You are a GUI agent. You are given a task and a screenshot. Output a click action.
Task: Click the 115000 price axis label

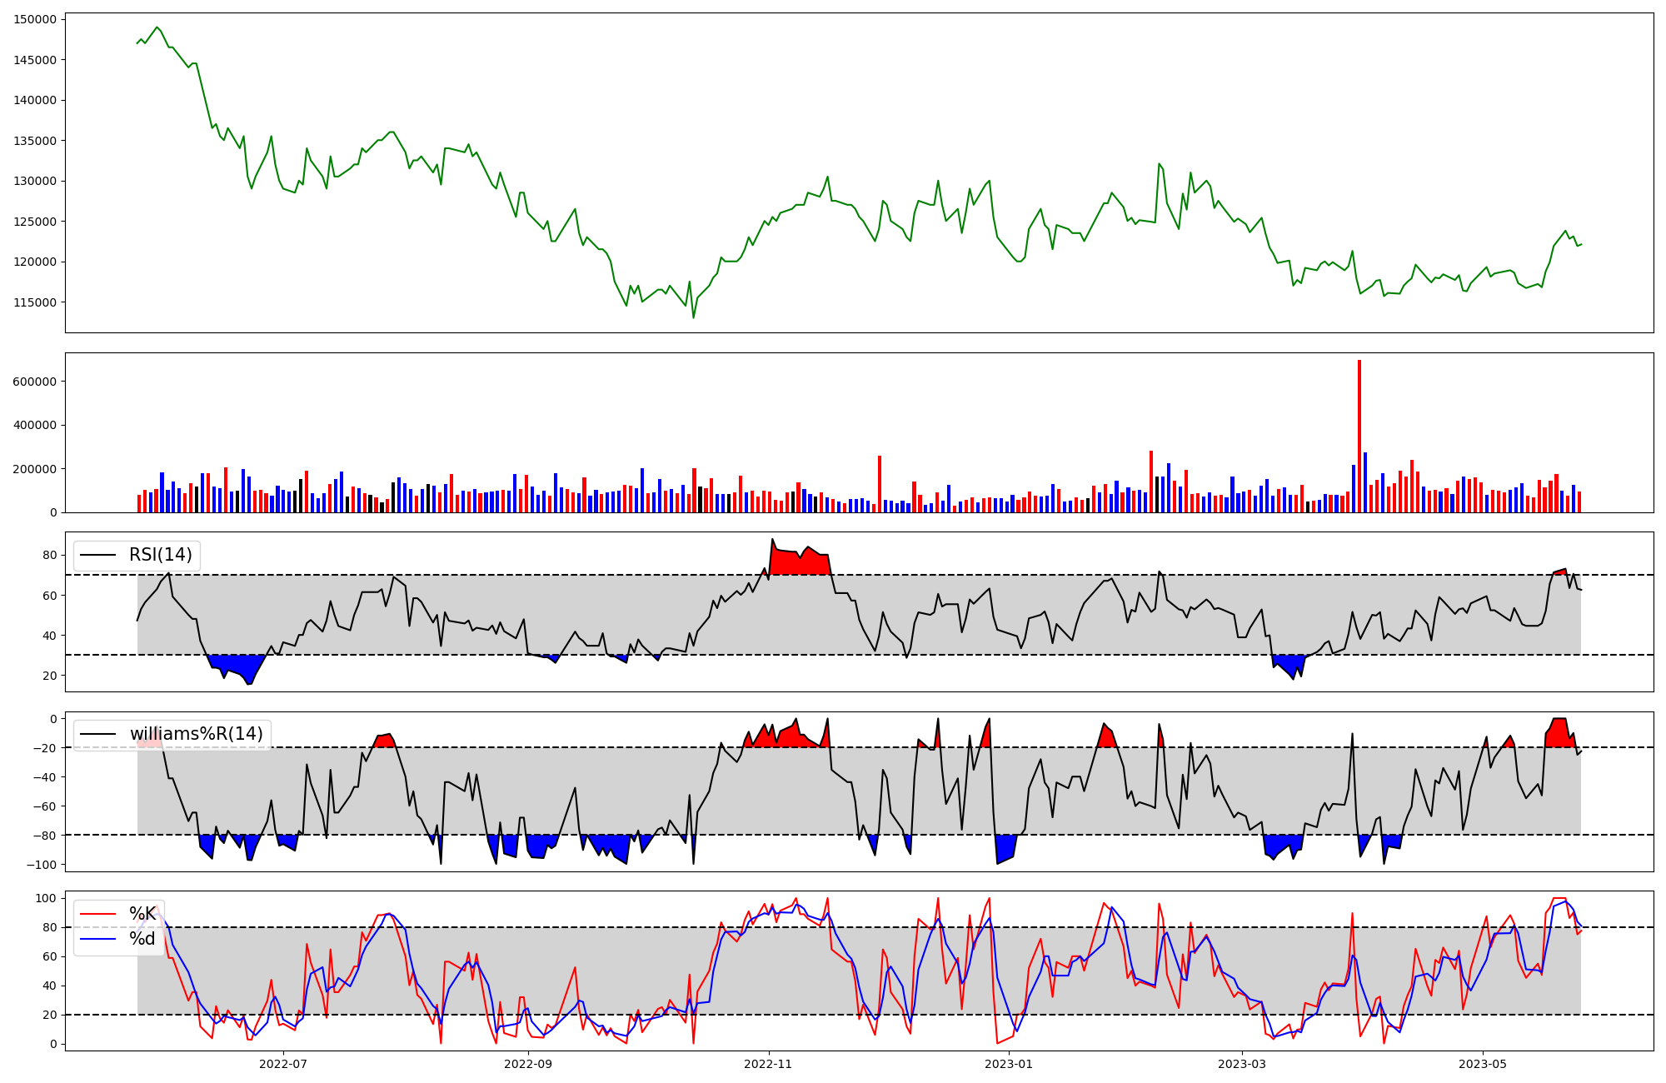[x=35, y=302]
